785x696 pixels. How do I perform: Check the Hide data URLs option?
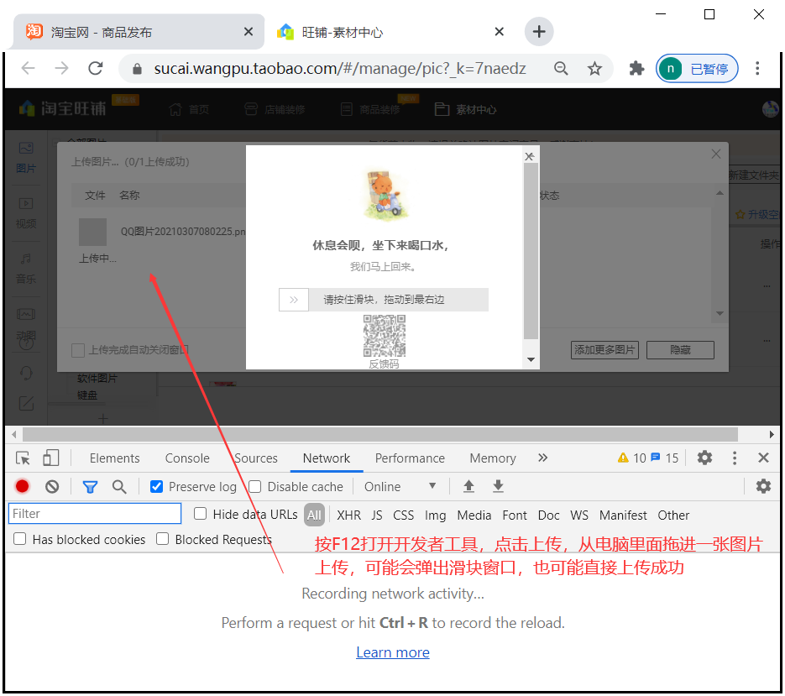(201, 515)
